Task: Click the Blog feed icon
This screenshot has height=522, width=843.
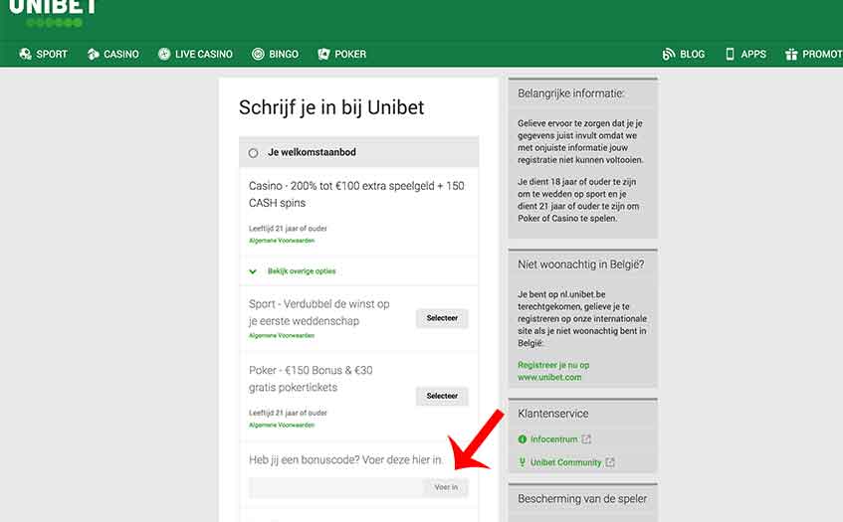Action: 668,54
